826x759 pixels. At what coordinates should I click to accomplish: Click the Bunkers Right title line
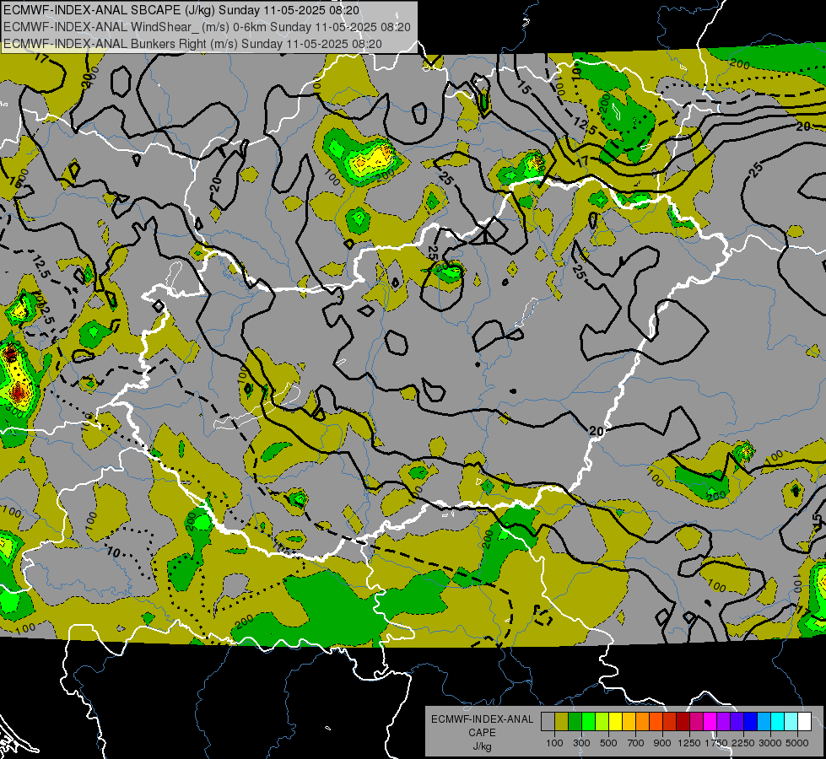pyautogui.click(x=192, y=44)
